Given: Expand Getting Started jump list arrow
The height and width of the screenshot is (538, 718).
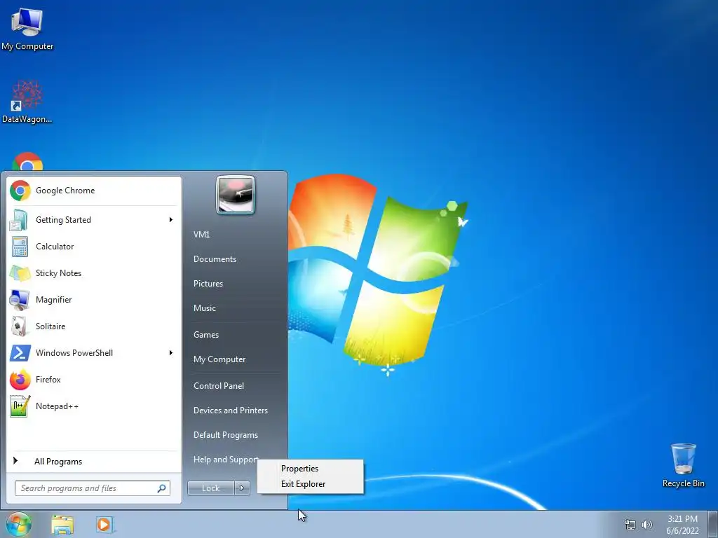Looking at the screenshot, I should (171, 220).
